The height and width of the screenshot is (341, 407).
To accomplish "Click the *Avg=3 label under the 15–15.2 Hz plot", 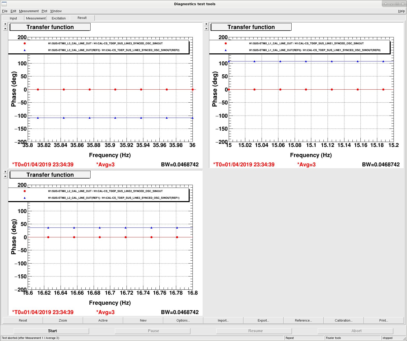I will 306,165.
